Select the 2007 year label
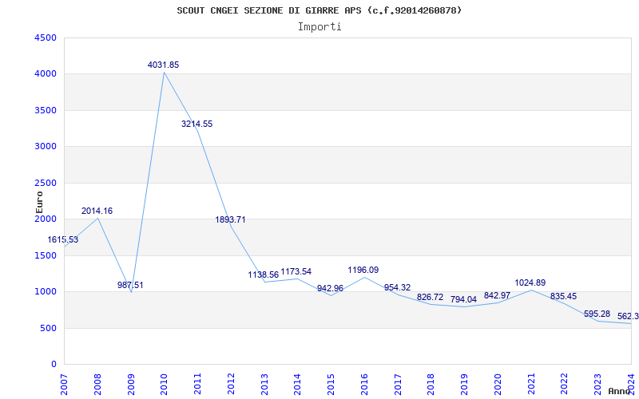 [64, 385]
